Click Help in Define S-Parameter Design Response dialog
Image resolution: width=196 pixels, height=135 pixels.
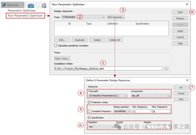(x=181, y=99)
